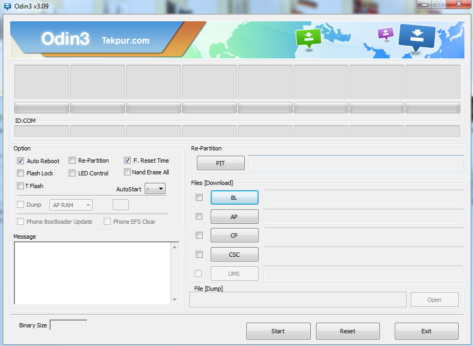Click the CP file path field
This screenshot has height=346, width=473.
tap(364, 235)
